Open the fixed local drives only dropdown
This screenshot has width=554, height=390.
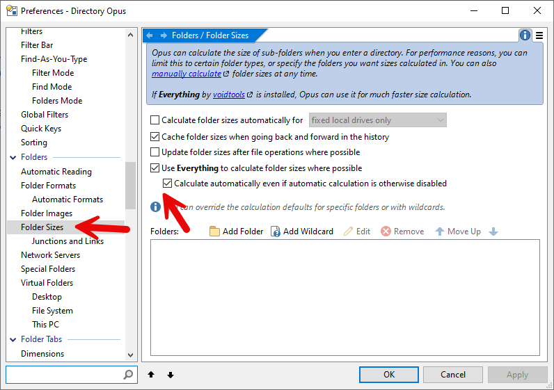(378, 120)
